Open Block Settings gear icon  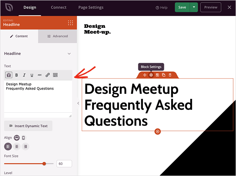tap(151, 75)
